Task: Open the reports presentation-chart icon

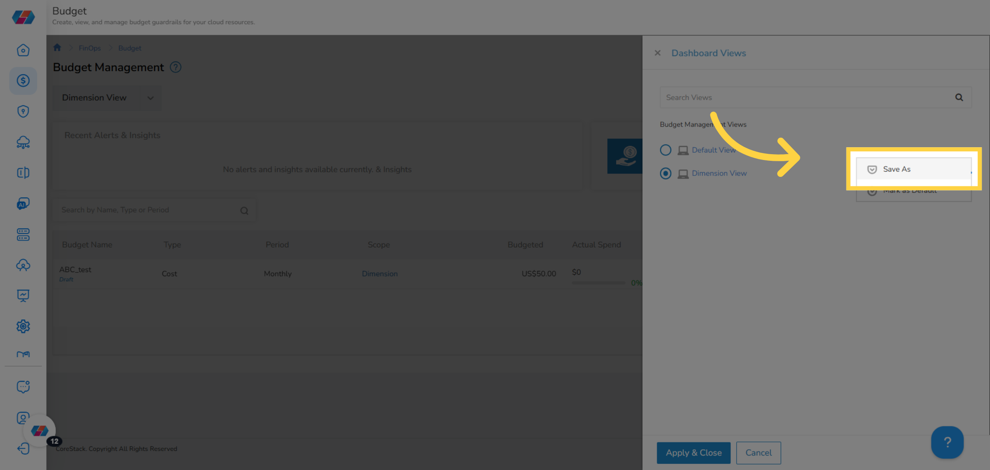Action: 23,296
